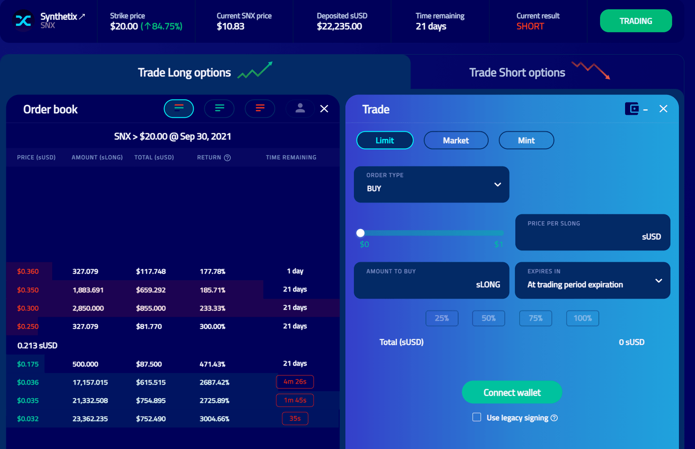This screenshot has width=695, height=449.
Task: Select the $0.350 sell order price
Action: 28,290
